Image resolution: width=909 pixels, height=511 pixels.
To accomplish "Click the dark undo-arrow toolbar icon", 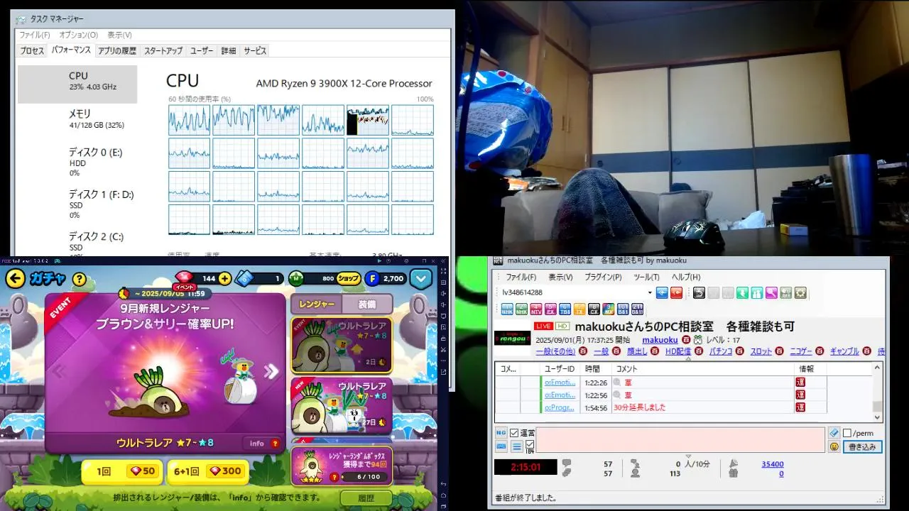I will pos(699,292).
